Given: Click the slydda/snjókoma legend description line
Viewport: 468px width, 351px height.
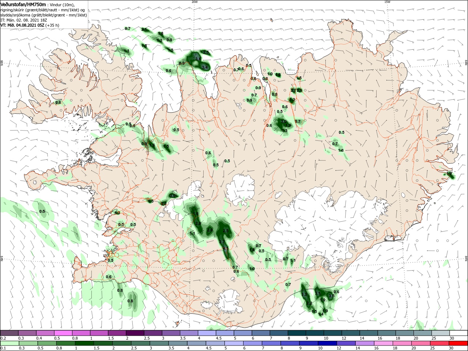Looking at the screenshot, I should point(44,15).
